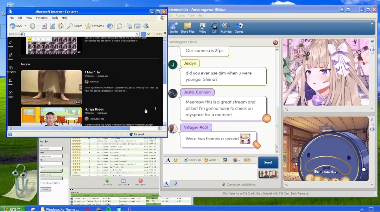Open YouTube History in sidebar
380x212 pixels.
(x=11, y=94)
